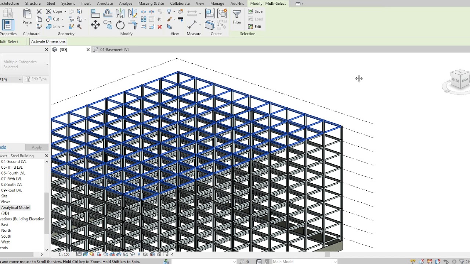
Task: Click the Apply button in Properties
Action: 37,147
